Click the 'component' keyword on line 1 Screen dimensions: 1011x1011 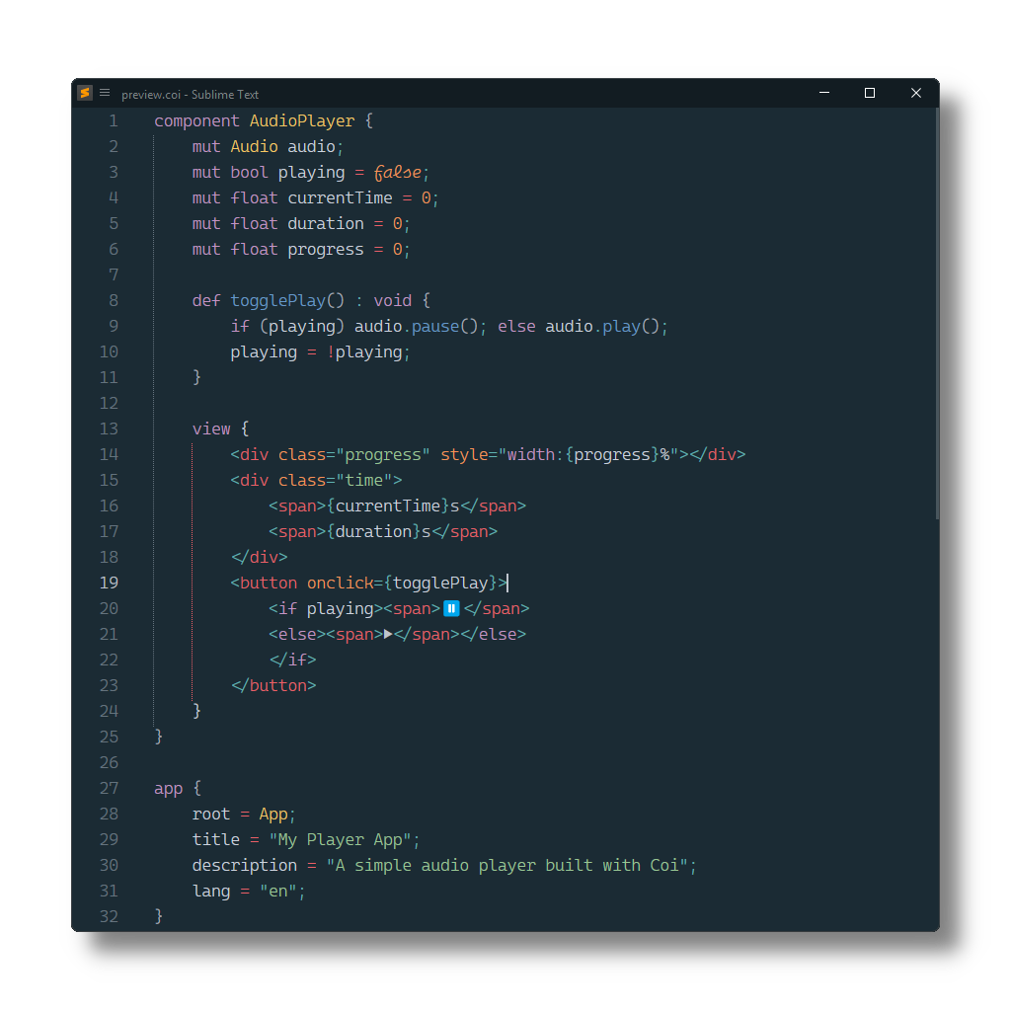click(x=196, y=121)
